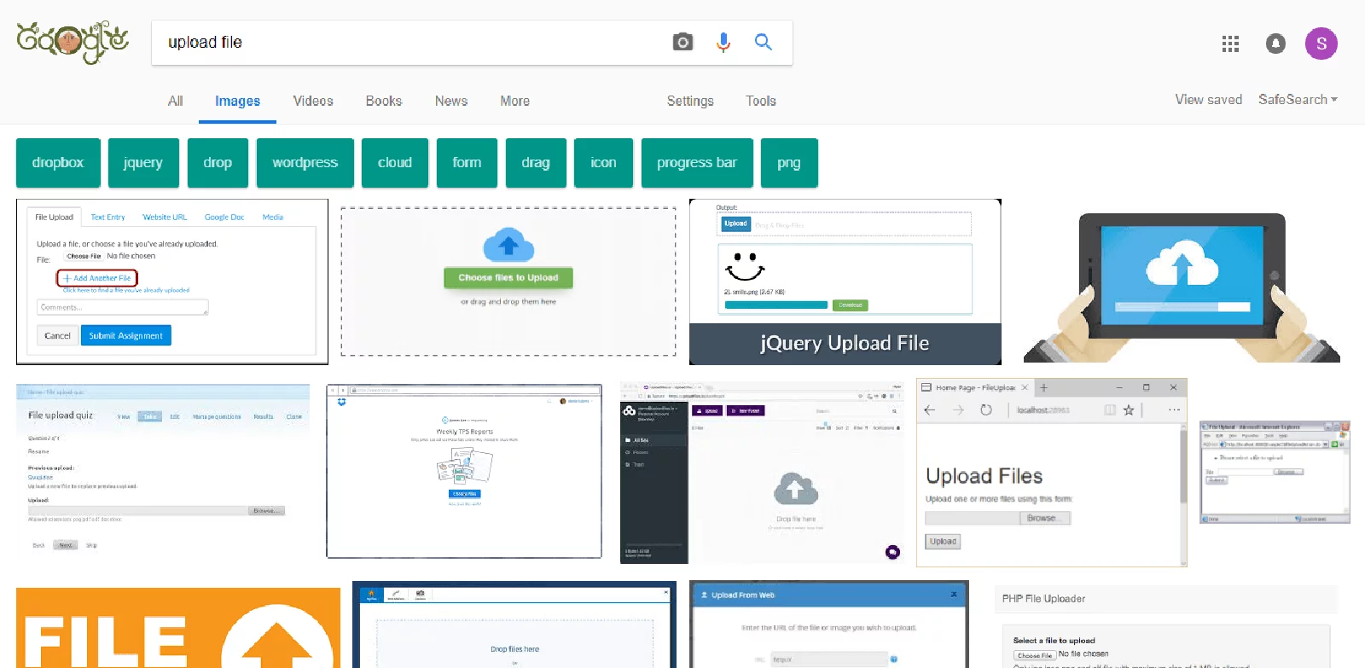Image resolution: width=1365 pixels, height=668 pixels.
Task: Select the Images tab
Action: click(237, 101)
